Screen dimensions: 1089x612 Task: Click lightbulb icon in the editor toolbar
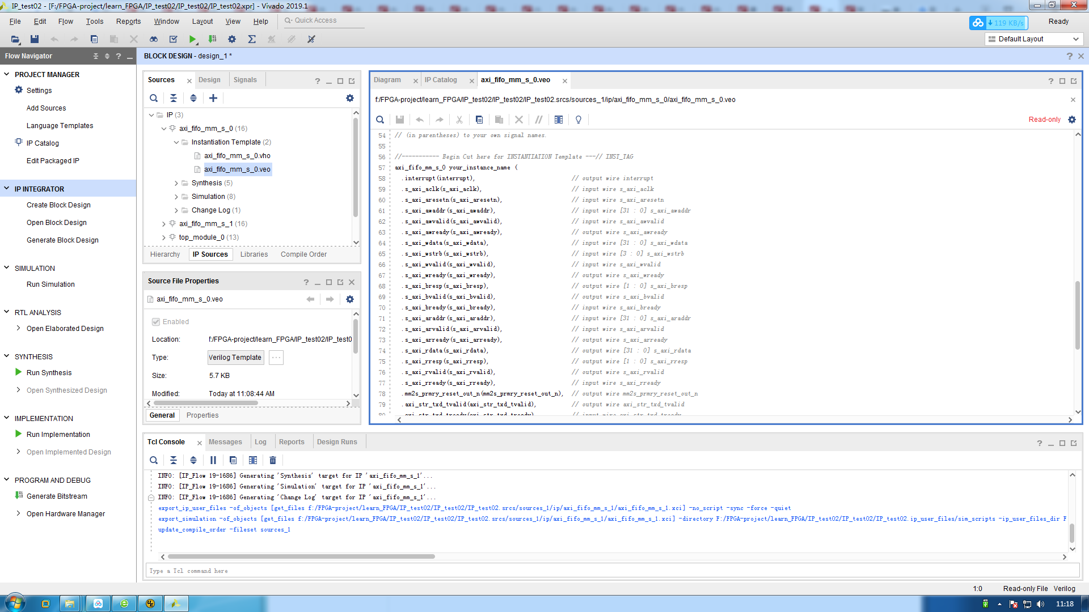pyautogui.click(x=579, y=120)
